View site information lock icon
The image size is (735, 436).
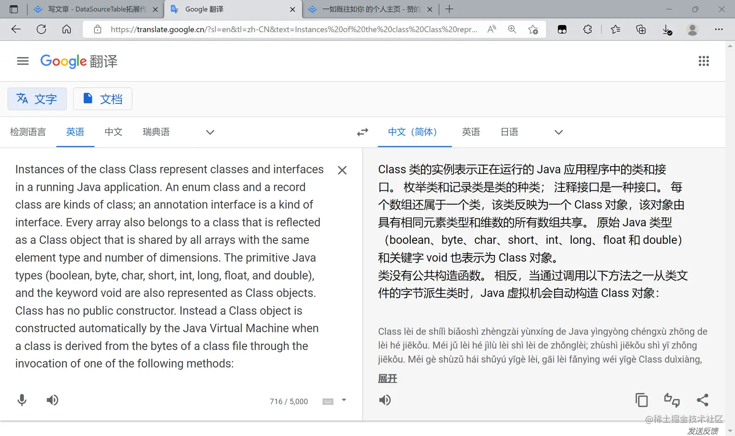coord(98,30)
